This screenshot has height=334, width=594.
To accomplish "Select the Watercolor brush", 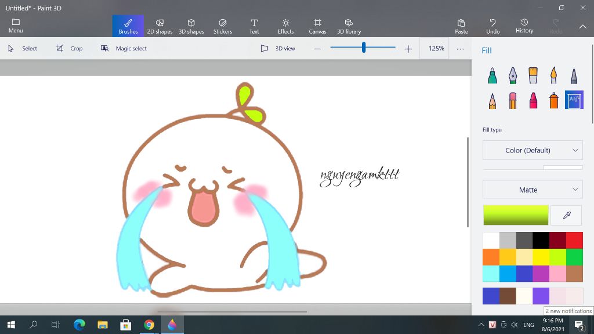I will click(x=553, y=75).
